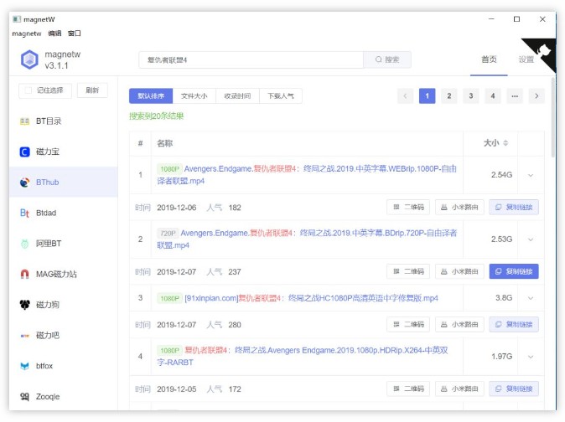Show 二维码 for result dated 2019-12-06
565x422 pixels.
(408, 207)
